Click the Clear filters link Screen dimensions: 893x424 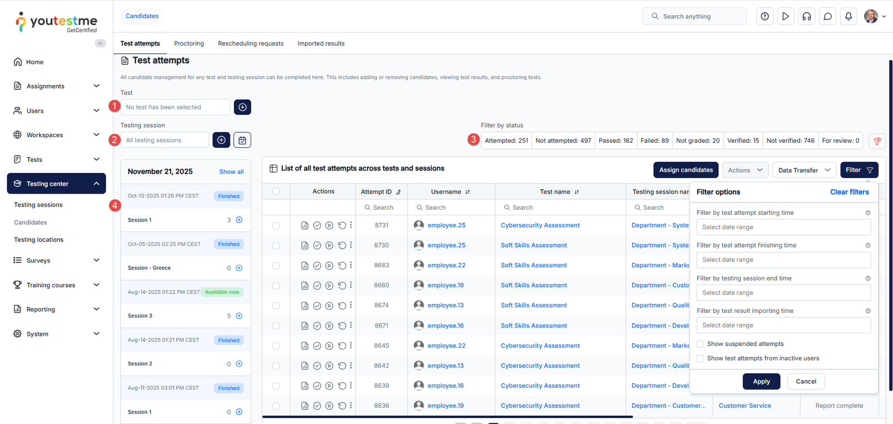849,192
